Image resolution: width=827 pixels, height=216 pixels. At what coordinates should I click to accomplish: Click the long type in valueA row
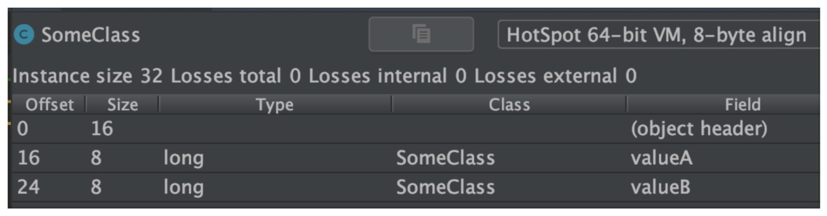(x=183, y=158)
